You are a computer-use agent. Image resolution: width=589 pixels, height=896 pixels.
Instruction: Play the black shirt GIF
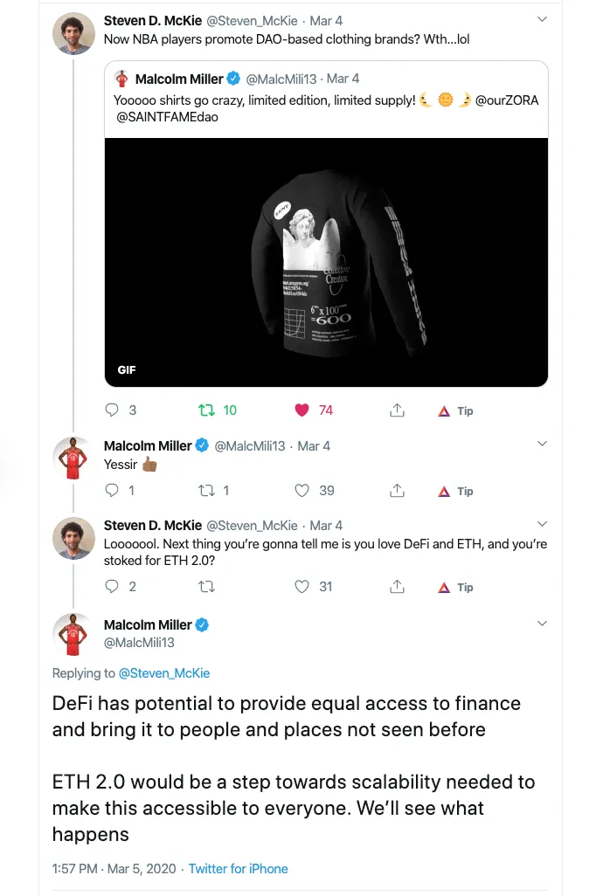tap(326, 262)
